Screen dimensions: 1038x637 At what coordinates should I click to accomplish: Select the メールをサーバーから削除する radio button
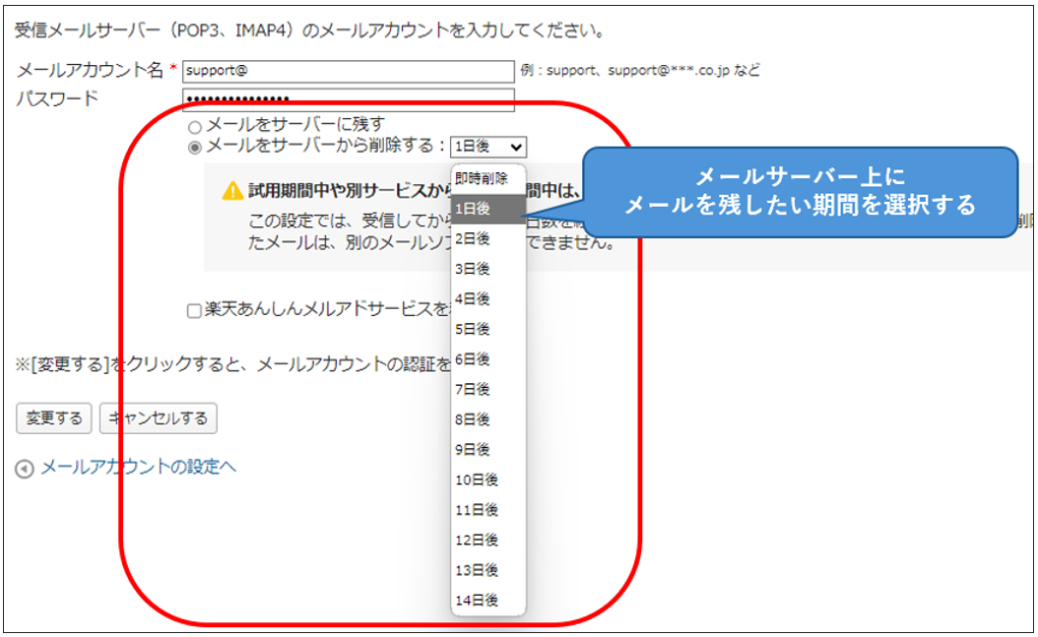(194, 146)
